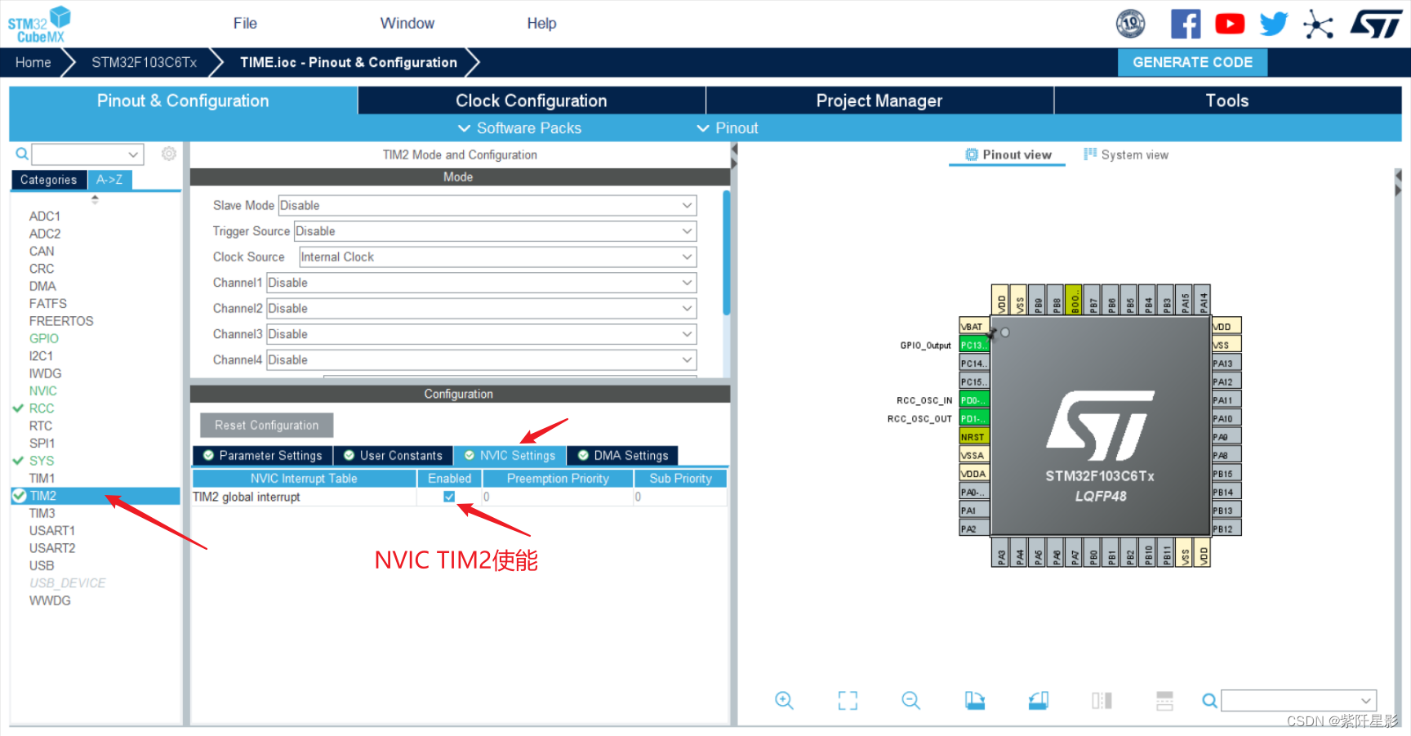Image resolution: width=1411 pixels, height=736 pixels.
Task: Open the Channel3 dropdown
Action: [x=482, y=334]
